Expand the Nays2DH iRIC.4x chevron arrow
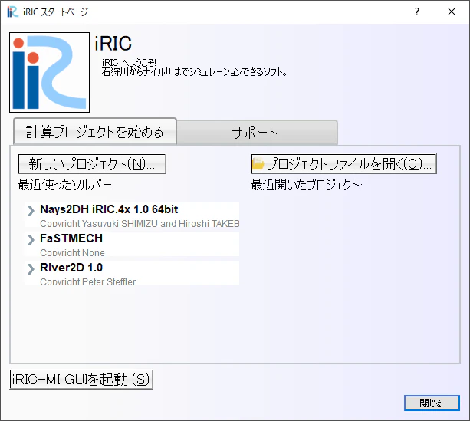This screenshot has height=421, width=470. [31, 211]
